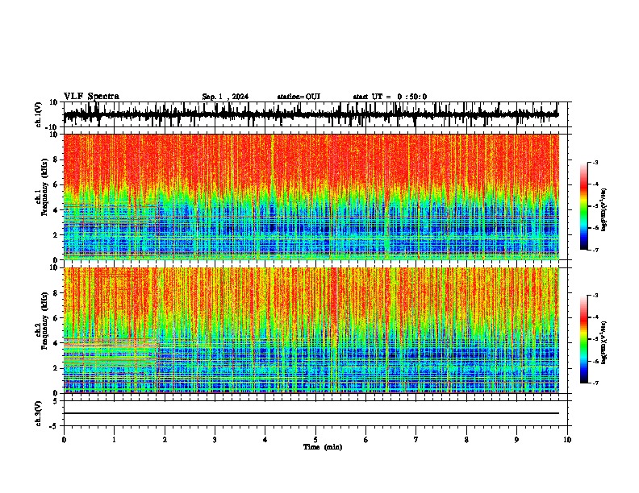The height and width of the screenshot is (493, 639).
Task: Click the time axis tick label "9"
Action: click(516, 440)
